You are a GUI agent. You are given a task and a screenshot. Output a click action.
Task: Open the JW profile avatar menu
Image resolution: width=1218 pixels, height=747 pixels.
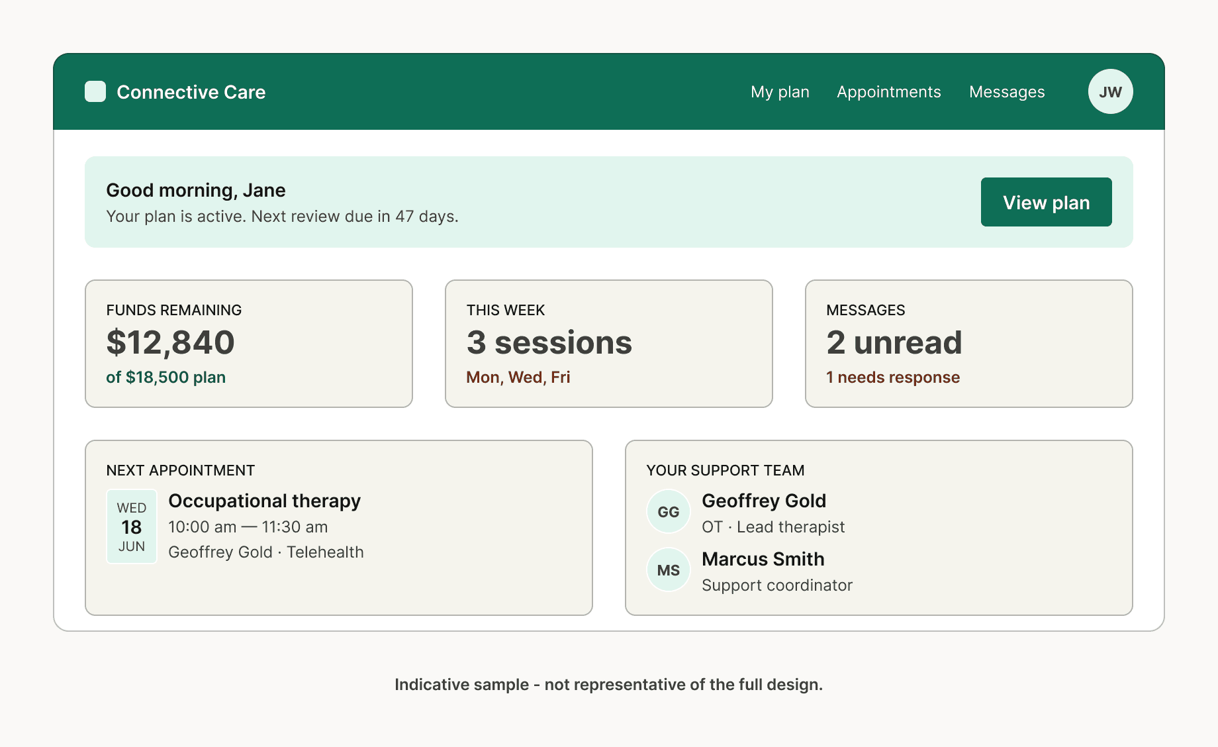(1110, 92)
